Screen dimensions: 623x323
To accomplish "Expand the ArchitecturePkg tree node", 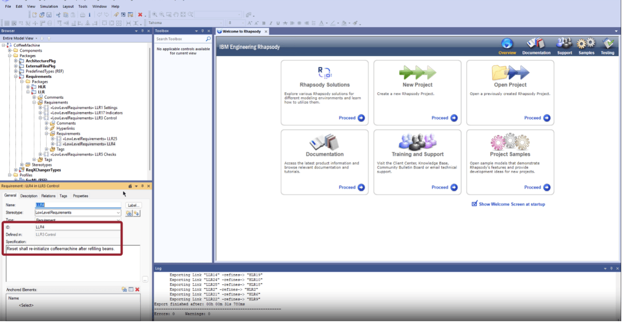I will (16, 61).
